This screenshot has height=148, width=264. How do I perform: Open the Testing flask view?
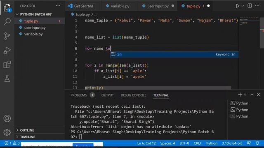coord(7,79)
